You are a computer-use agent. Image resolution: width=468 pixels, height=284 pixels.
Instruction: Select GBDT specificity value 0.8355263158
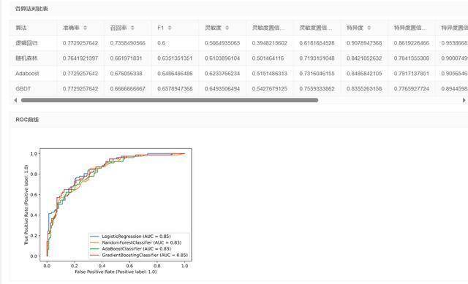(x=364, y=89)
